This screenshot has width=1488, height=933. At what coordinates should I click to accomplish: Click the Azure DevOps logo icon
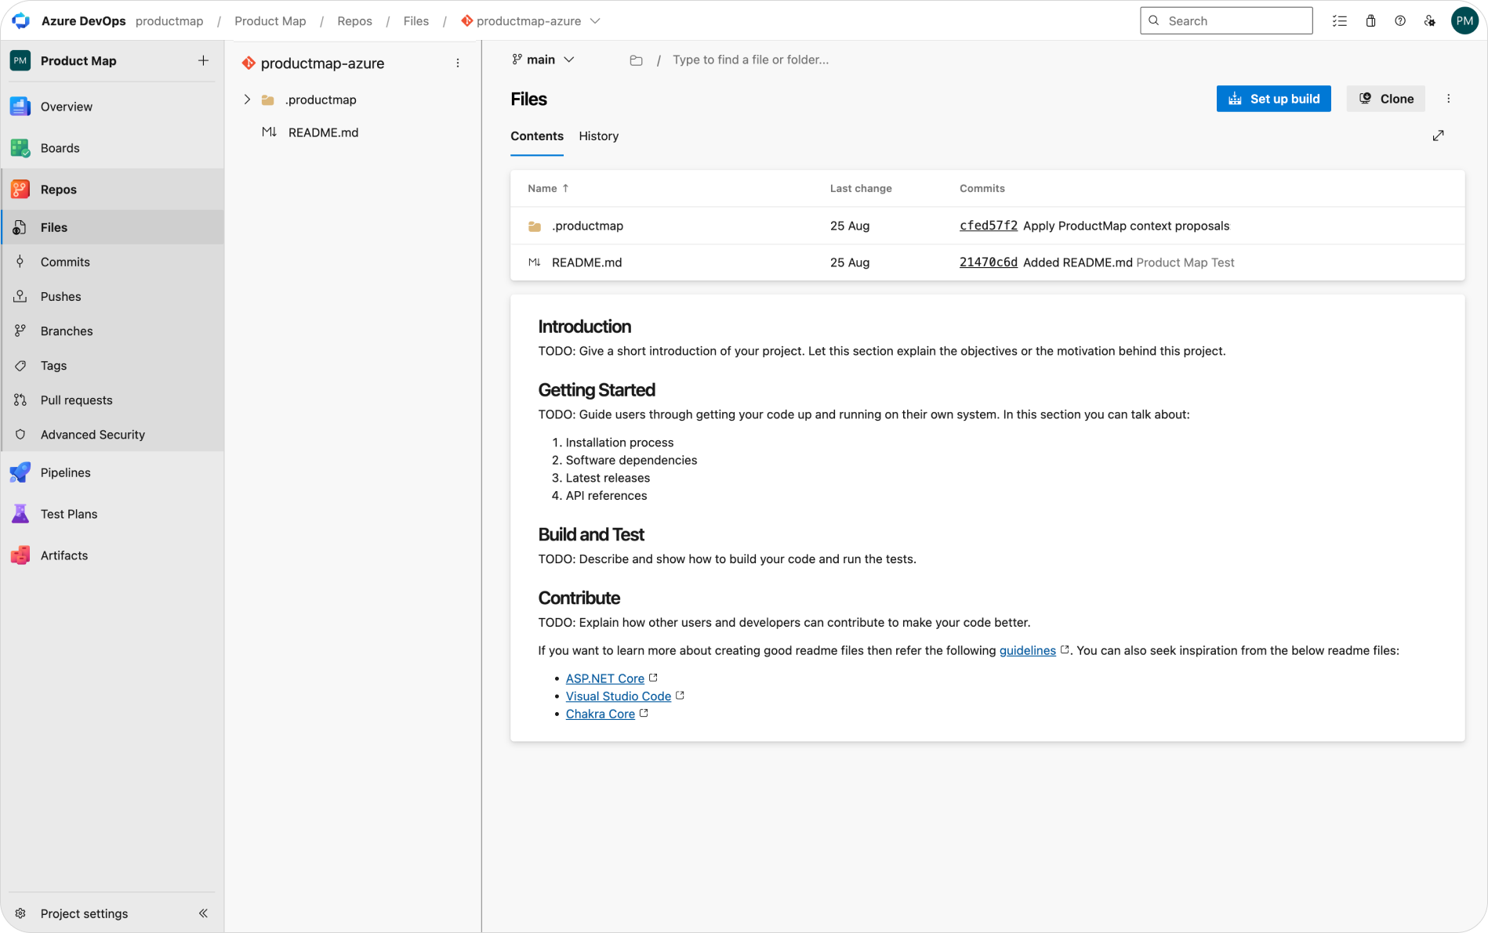coord(21,20)
